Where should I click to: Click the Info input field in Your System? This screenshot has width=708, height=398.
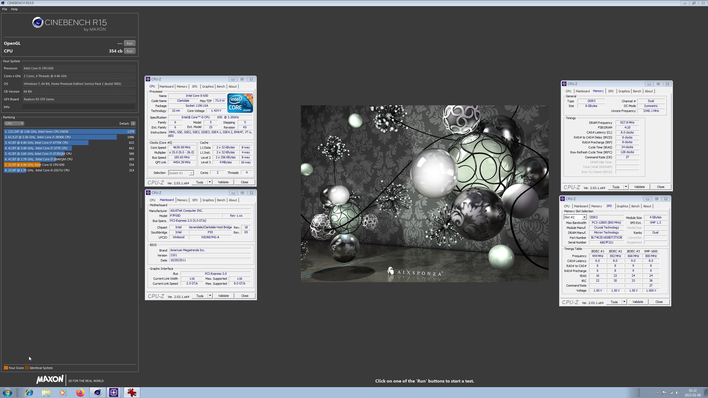[79, 107]
